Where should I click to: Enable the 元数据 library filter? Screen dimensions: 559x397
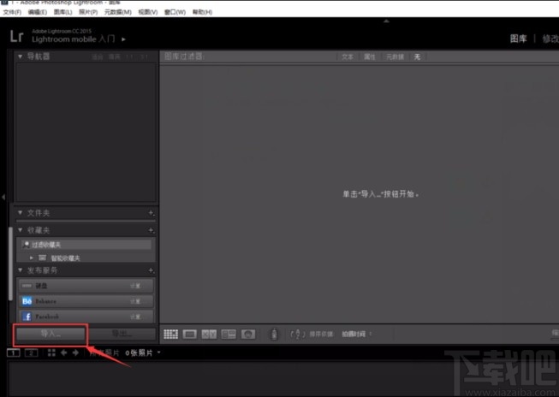(395, 57)
